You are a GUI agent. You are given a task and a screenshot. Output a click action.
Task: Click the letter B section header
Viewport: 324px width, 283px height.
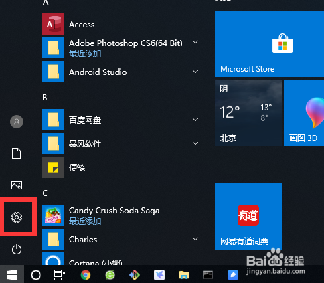45,98
